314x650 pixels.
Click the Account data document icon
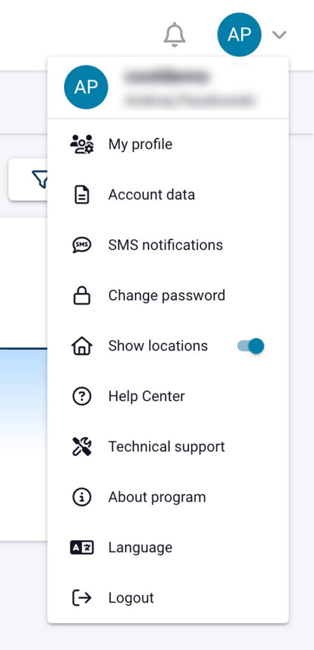82,194
